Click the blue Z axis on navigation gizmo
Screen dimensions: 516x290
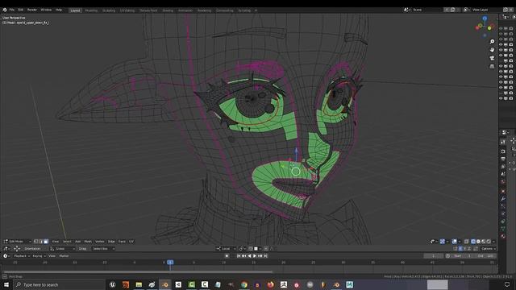pyautogui.click(x=485, y=19)
